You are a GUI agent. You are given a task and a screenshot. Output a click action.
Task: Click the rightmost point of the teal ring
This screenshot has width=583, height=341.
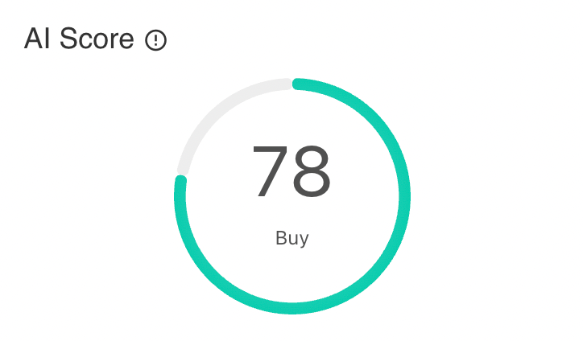404,196
